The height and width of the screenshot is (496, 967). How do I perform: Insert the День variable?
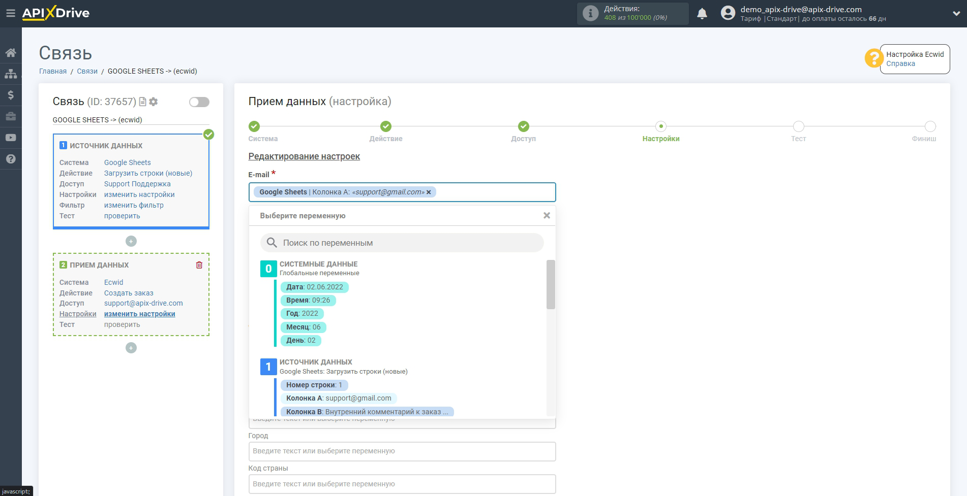(x=301, y=340)
